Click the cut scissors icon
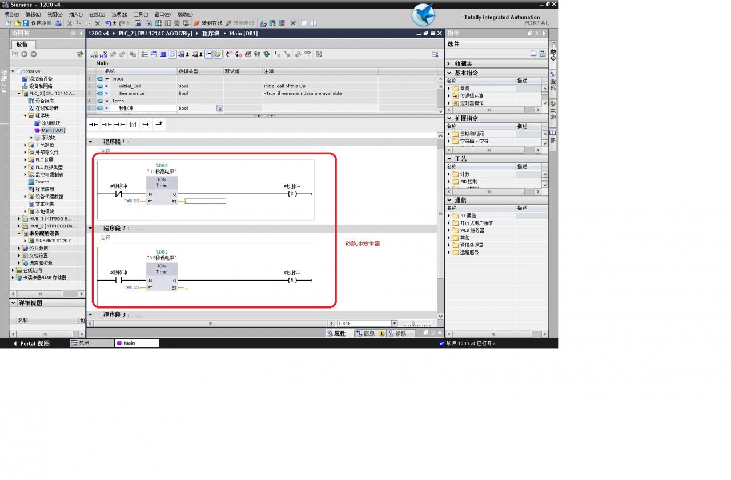731x480 pixels. pos(70,23)
